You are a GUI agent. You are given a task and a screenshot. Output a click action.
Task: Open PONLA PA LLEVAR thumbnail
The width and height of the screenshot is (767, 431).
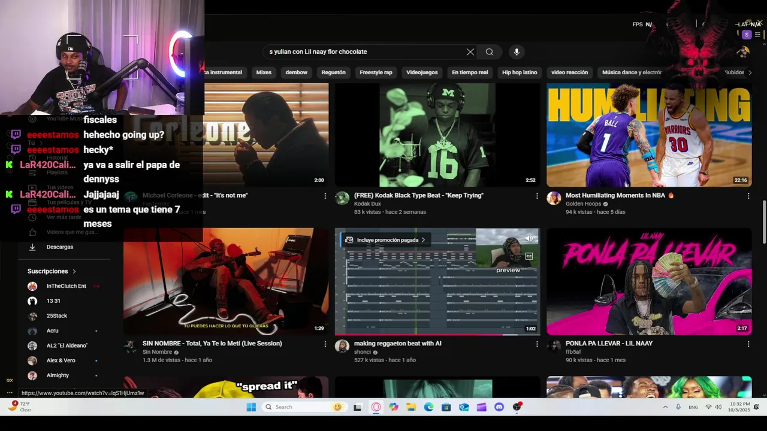point(649,281)
